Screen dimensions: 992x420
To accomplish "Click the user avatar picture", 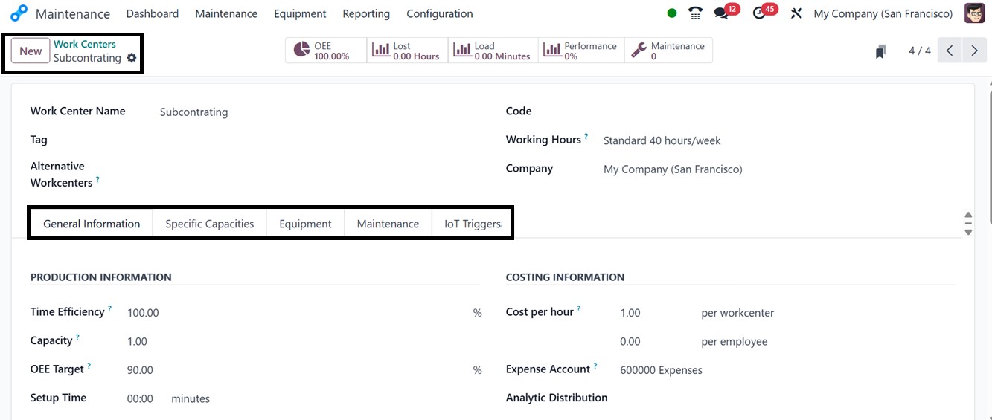I will pyautogui.click(x=974, y=13).
